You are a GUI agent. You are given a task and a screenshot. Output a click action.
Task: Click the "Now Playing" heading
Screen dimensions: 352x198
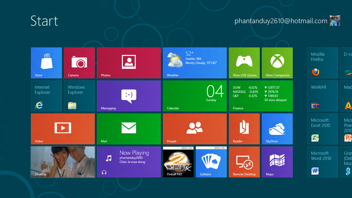point(134,153)
